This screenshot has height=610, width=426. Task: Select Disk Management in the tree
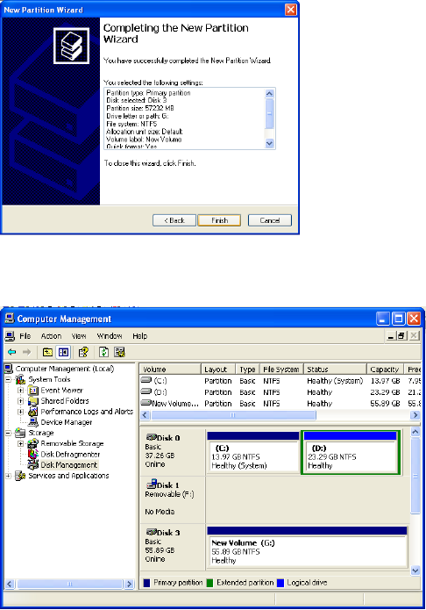tap(68, 465)
